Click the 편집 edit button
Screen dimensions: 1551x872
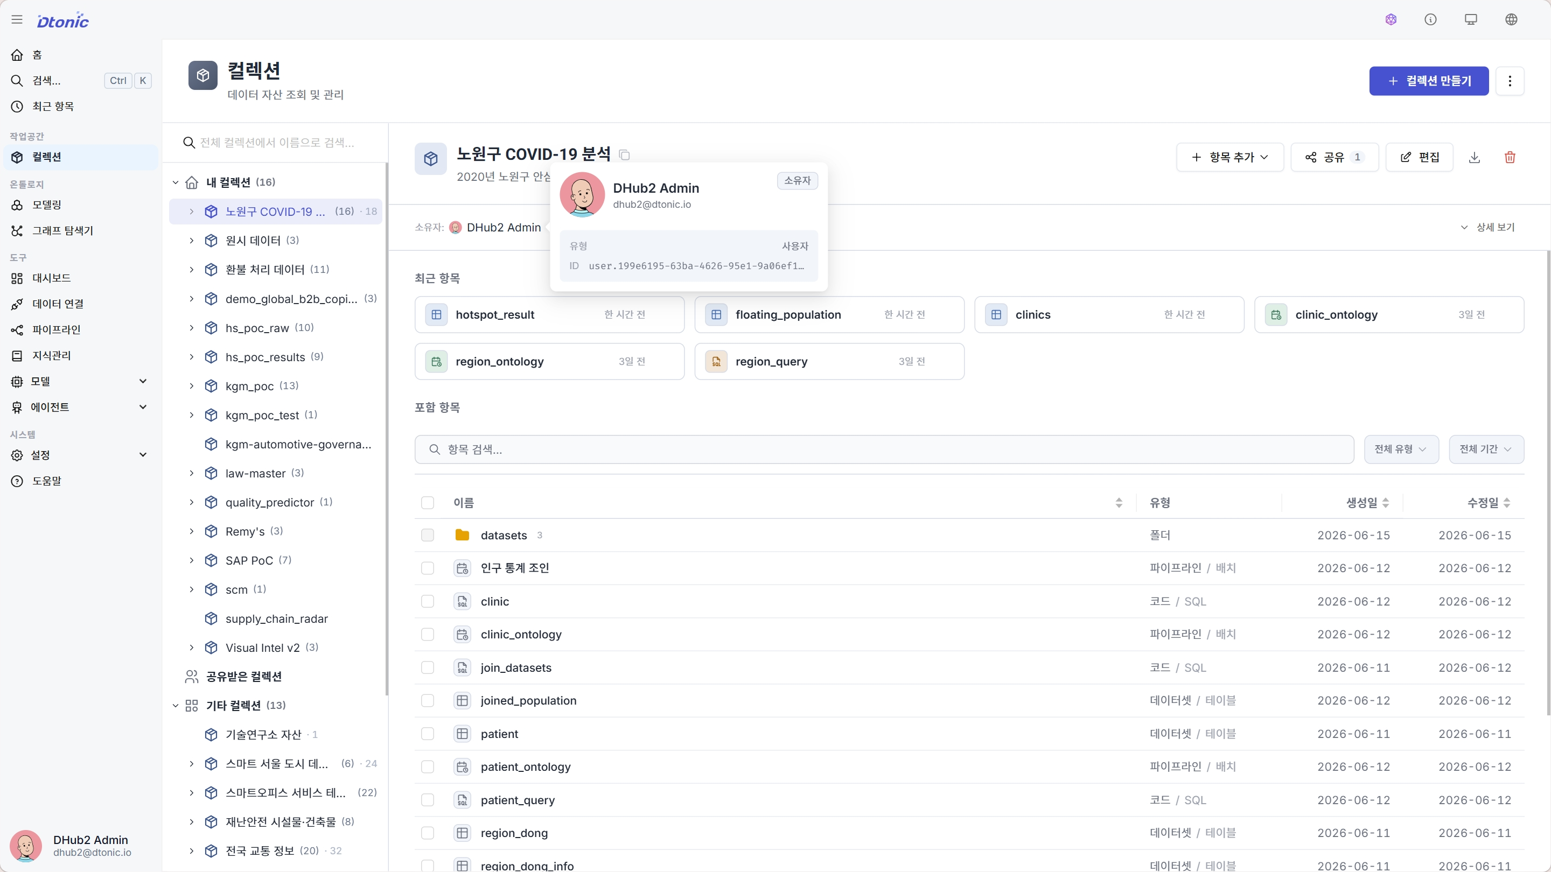pos(1420,158)
